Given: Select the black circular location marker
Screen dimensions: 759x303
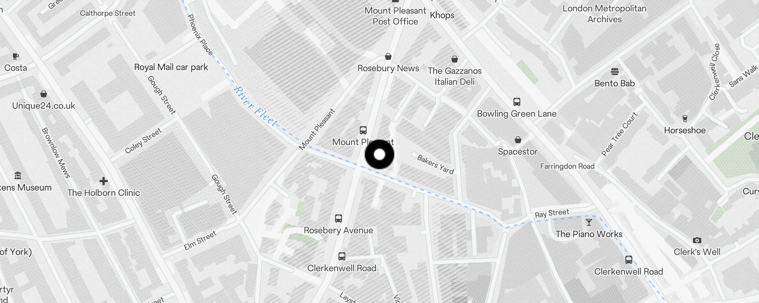Looking at the screenshot, I should tap(379, 155).
